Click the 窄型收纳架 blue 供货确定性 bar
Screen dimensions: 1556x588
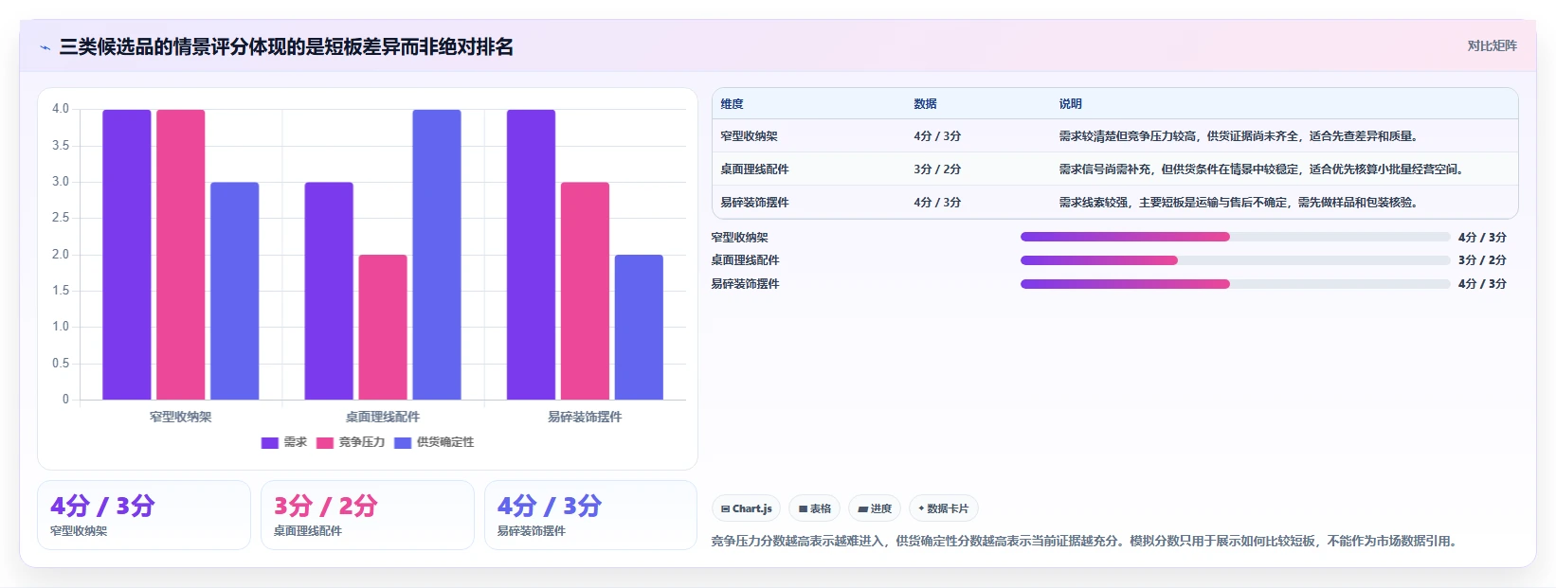click(x=235, y=291)
